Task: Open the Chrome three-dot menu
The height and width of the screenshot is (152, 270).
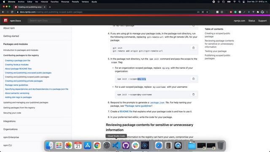Action: coord(267,12)
